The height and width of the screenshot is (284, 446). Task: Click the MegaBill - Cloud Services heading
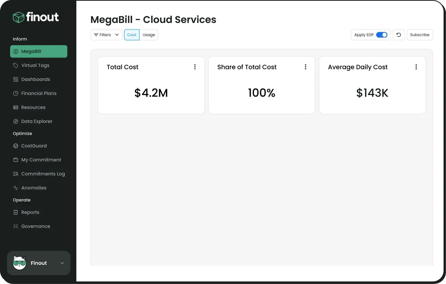pos(153,20)
